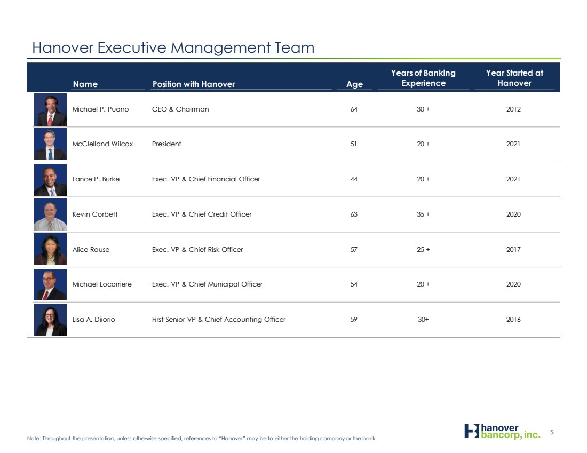Click "Exec. VP & Chief Credit Officer"
Screen dimensions: 587x453
pos(202,214)
